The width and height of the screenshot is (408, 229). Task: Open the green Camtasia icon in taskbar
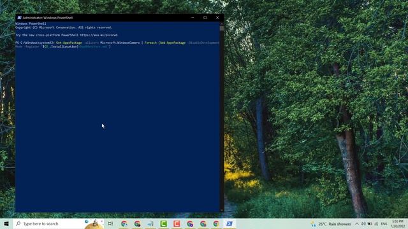point(163,223)
